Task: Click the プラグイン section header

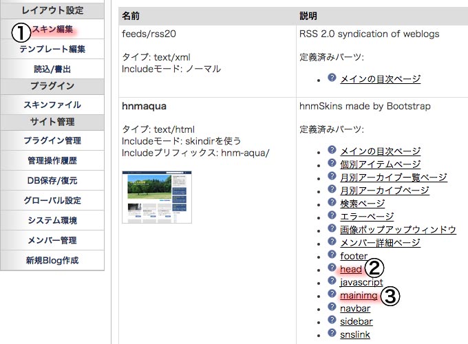Action: (x=52, y=86)
